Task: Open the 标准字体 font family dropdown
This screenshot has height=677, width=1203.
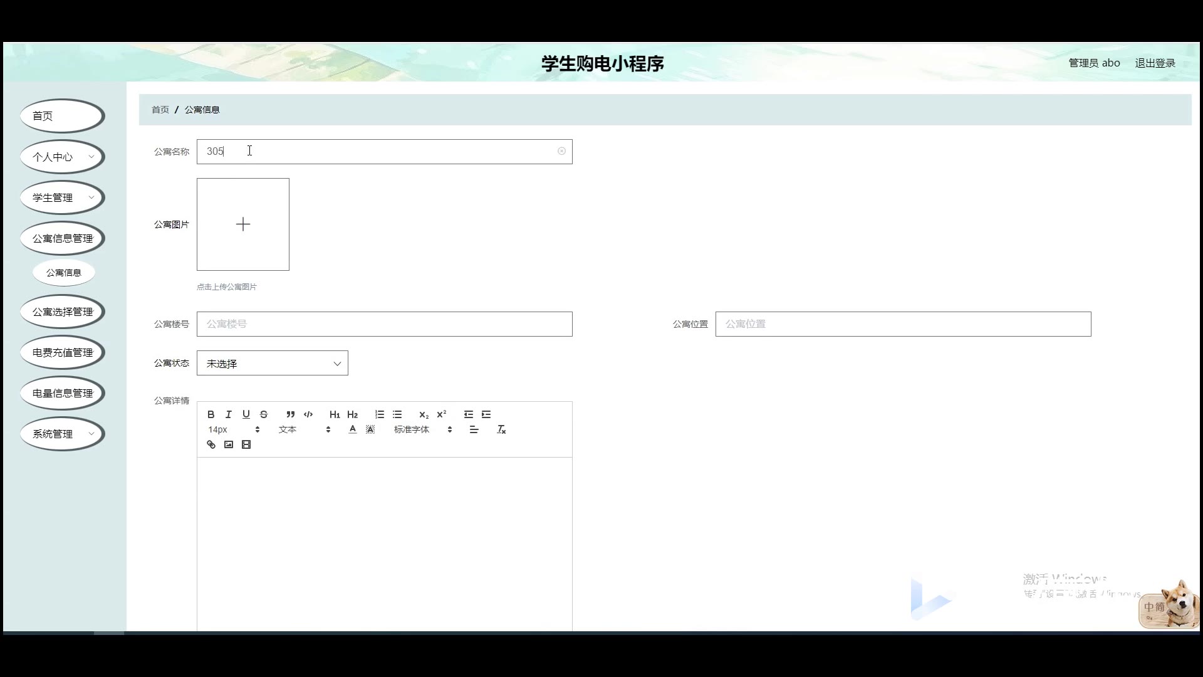Action: coord(422,429)
